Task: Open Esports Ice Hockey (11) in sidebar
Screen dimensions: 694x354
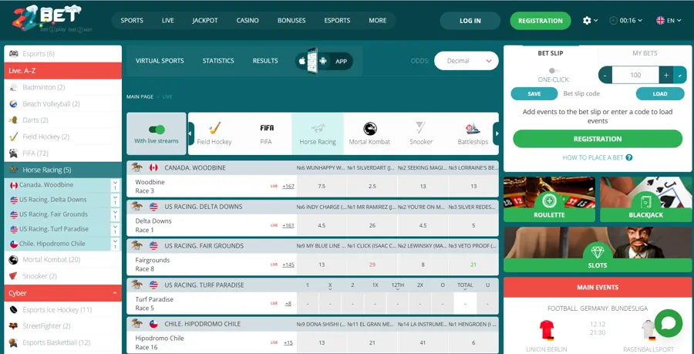Action: click(x=63, y=310)
